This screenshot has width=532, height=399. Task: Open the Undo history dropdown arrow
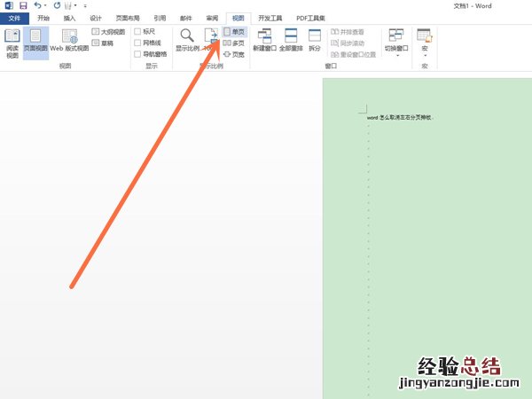click(x=45, y=5)
